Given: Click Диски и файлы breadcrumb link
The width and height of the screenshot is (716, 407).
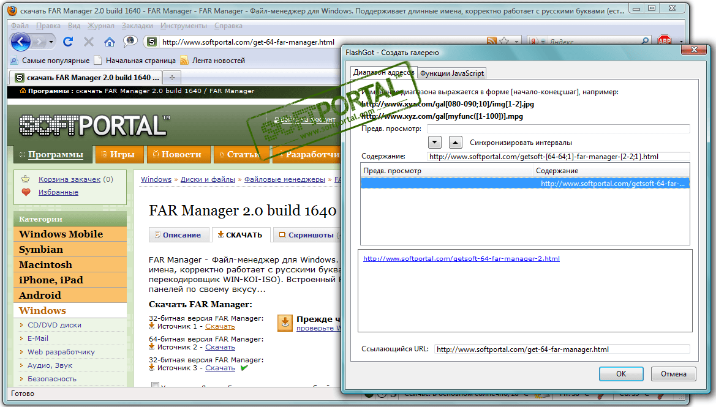Looking at the screenshot, I should coord(208,179).
